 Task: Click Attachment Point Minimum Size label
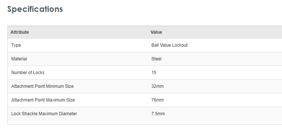click(43, 86)
